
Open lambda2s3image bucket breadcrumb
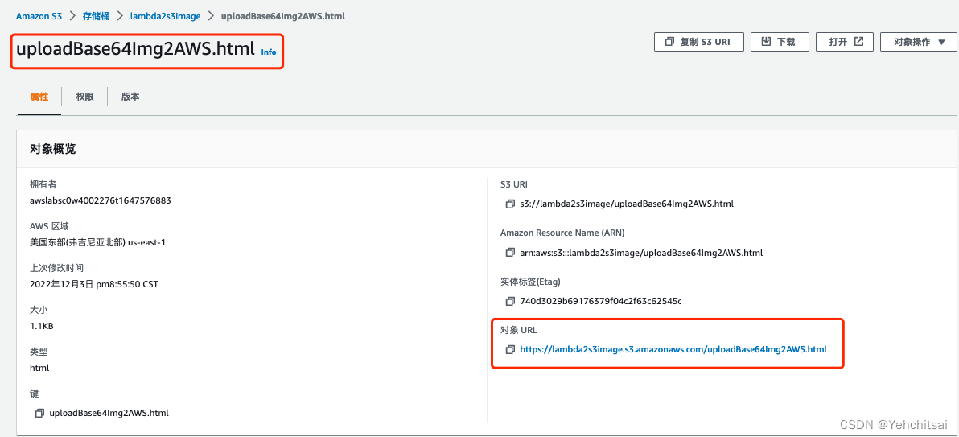click(165, 17)
